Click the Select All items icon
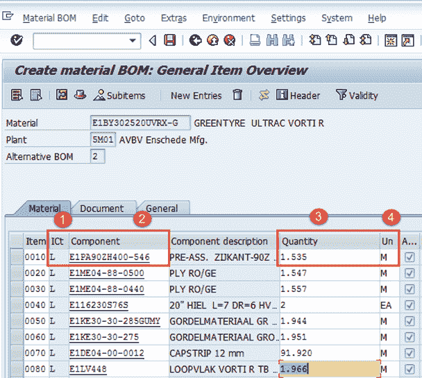 click(x=17, y=95)
